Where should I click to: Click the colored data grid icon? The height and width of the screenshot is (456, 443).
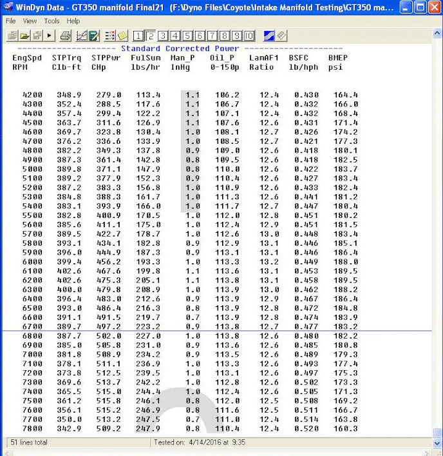click(109, 35)
